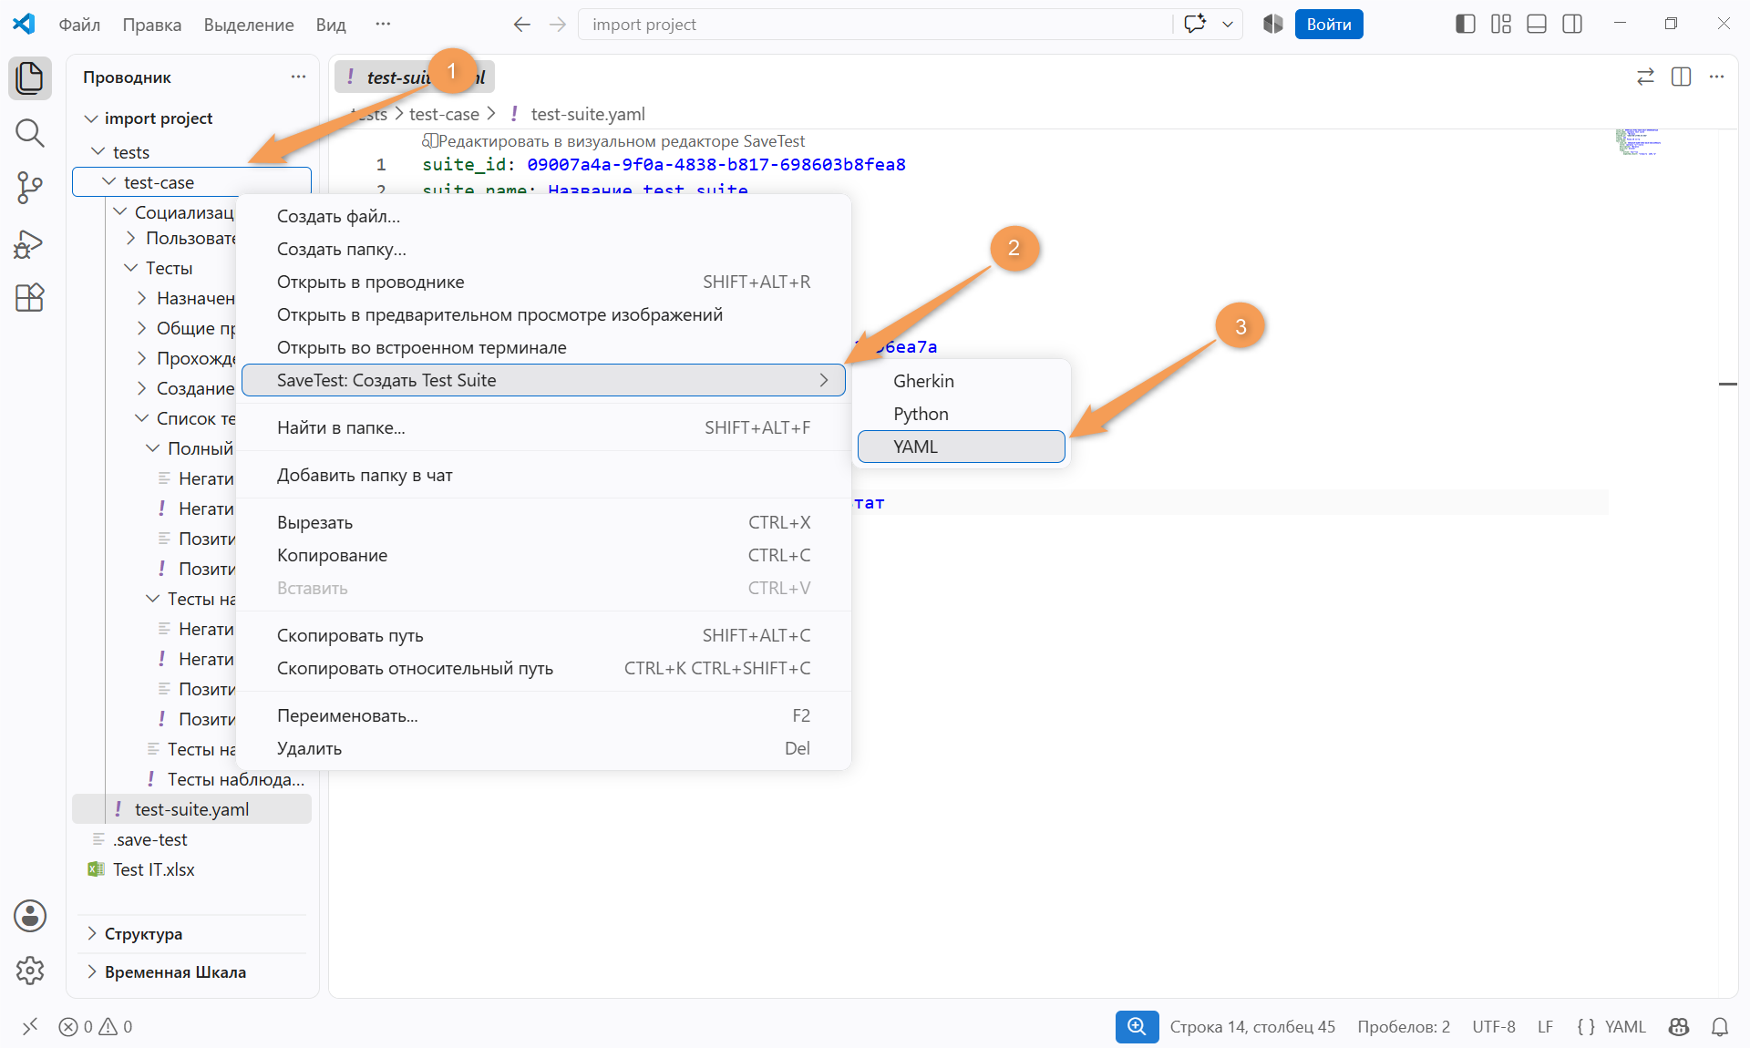Open Explorer panel more actions ellipsis
The height and width of the screenshot is (1048, 1750).
(x=298, y=77)
